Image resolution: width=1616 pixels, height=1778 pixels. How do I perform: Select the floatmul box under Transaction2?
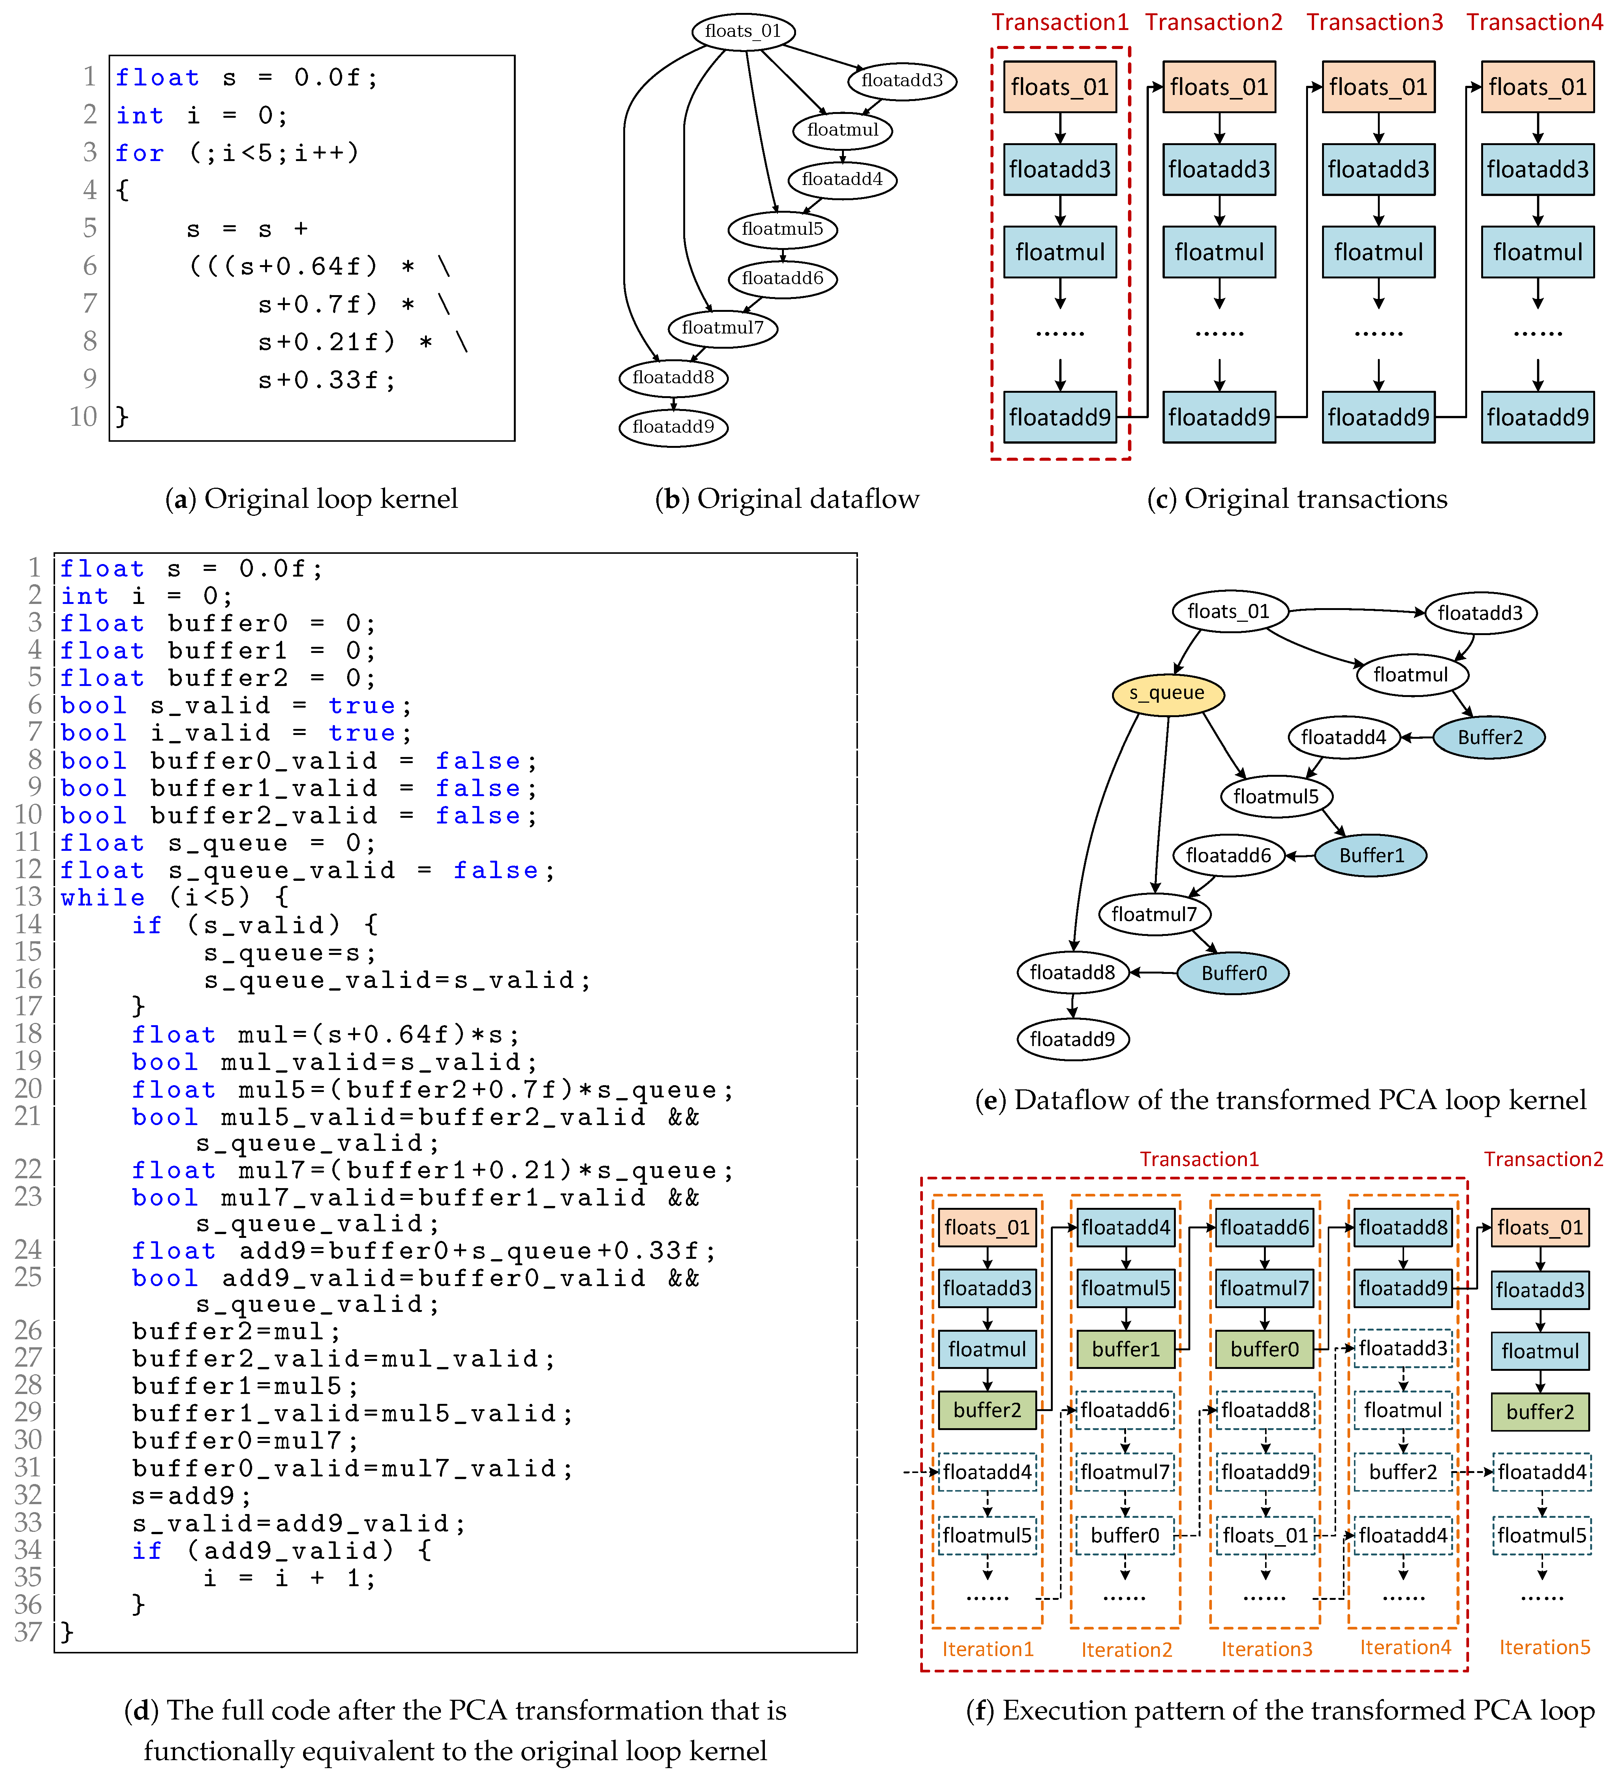click(1218, 252)
